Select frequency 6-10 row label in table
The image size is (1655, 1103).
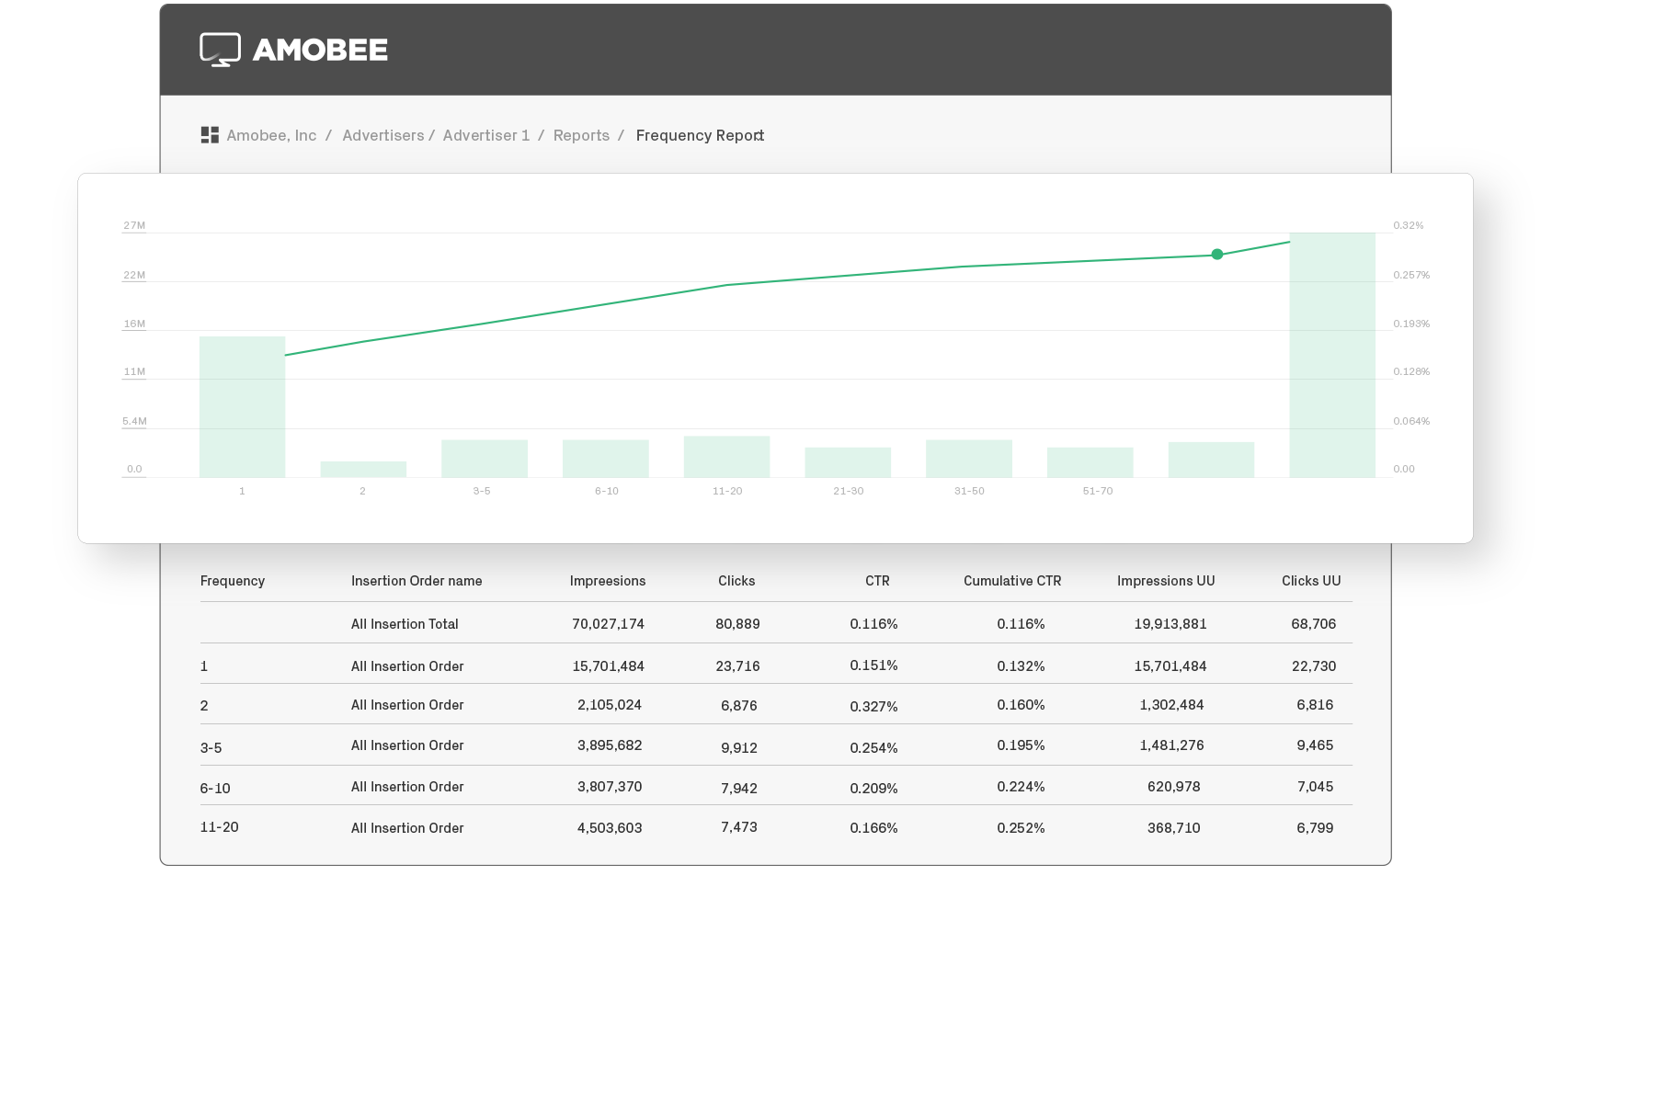[x=215, y=789]
